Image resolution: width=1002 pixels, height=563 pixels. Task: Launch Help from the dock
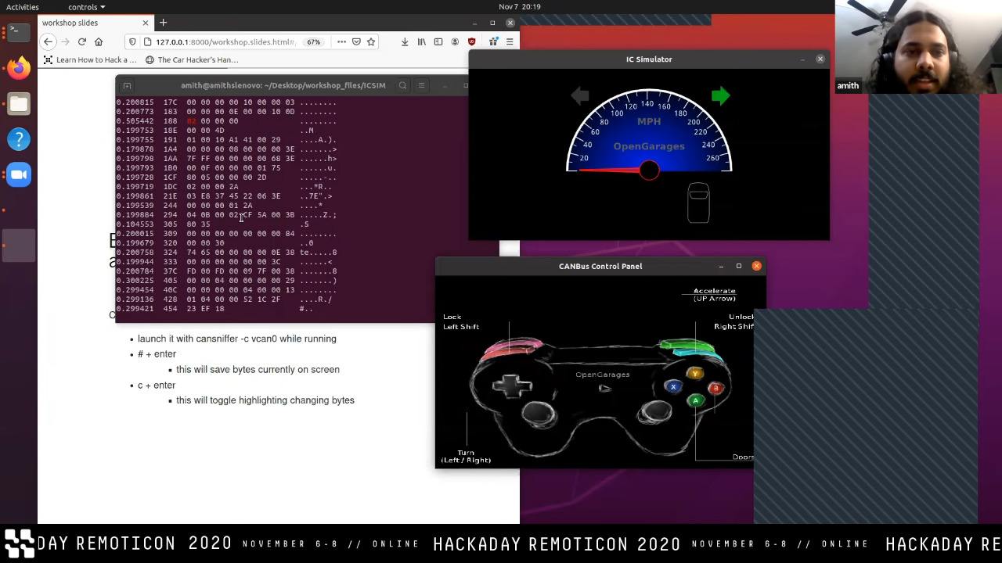tap(19, 139)
